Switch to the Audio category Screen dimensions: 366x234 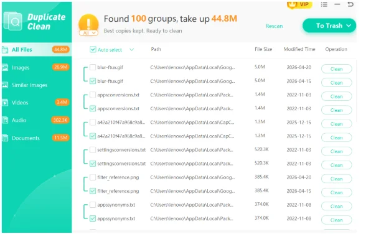pos(37,120)
